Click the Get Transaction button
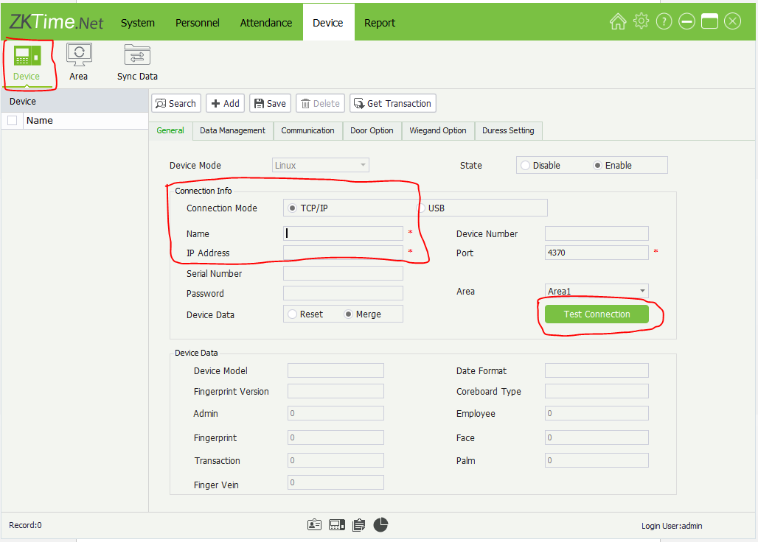Screen dimensions: 758x542 [392, 104]
